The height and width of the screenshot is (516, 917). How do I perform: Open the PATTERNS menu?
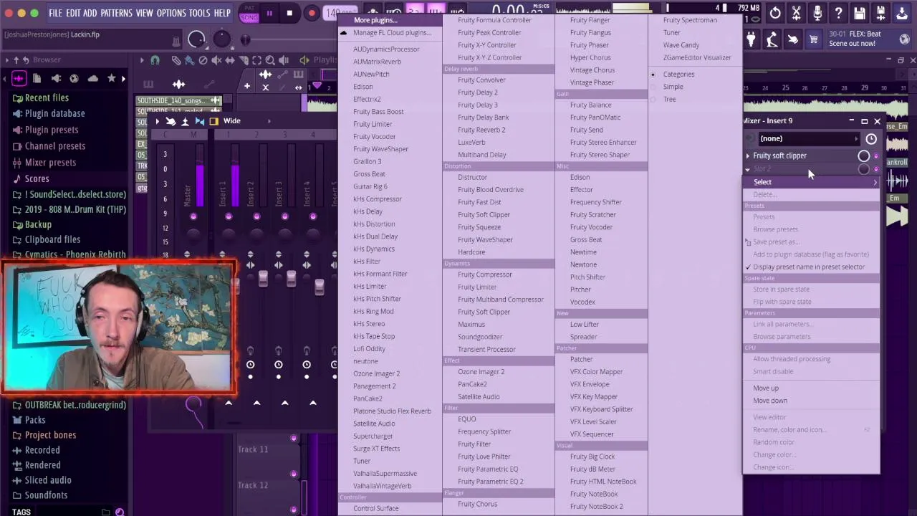coord(116,13)
